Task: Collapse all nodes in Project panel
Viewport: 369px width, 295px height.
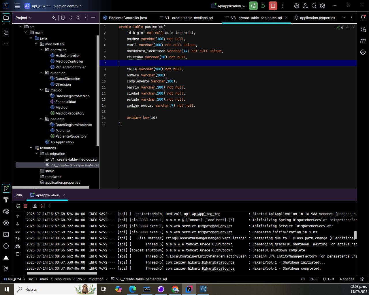Action: [x=78, y=18]
